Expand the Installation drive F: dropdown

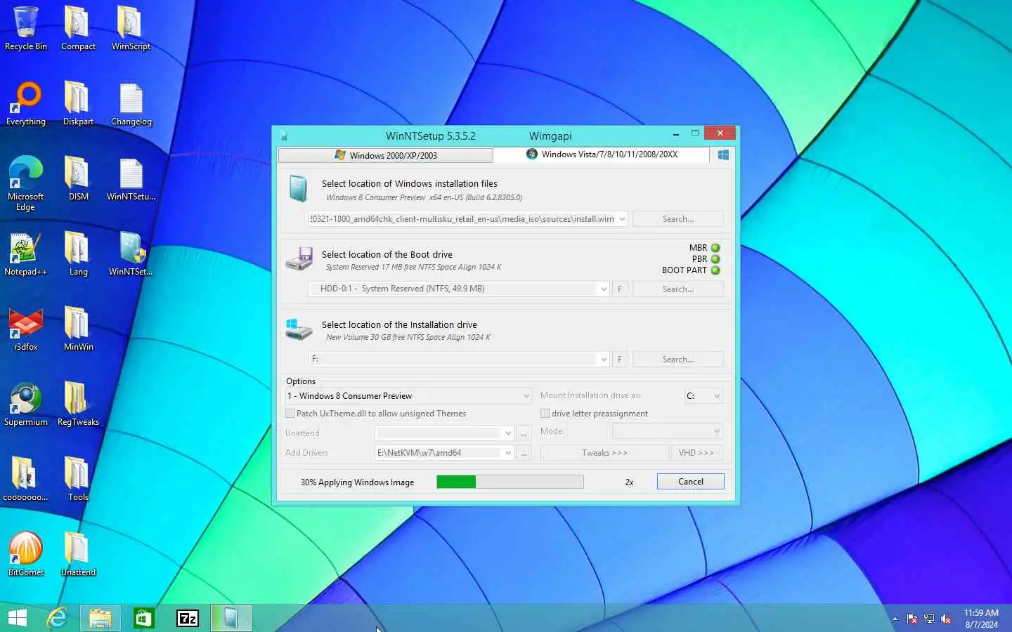(x=603, y=359)
